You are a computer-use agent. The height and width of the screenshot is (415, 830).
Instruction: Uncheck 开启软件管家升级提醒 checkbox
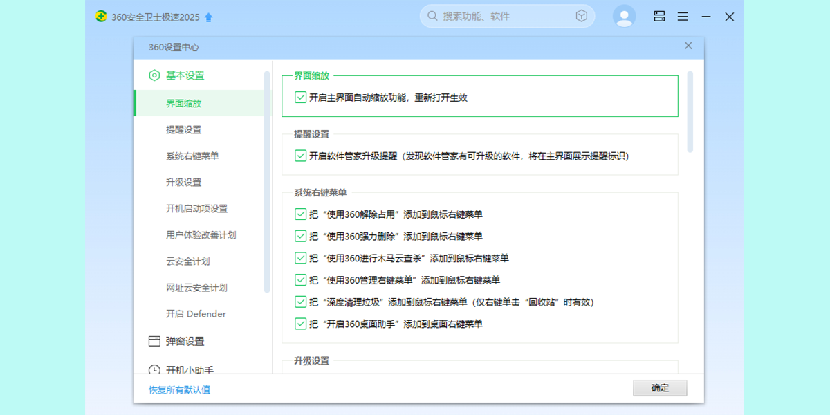[x=300, y=156]
